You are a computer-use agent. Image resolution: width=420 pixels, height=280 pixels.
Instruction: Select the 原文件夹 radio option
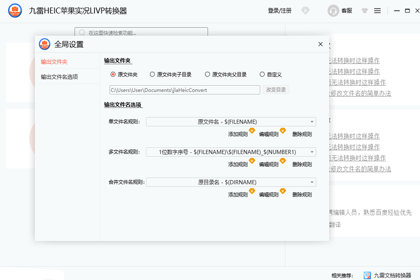click(113, 75)
